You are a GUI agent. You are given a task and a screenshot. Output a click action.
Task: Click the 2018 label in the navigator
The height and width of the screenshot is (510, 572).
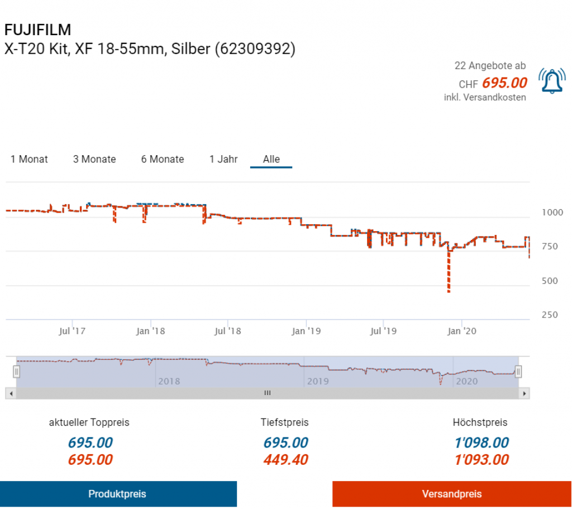[x=169, y=382]
